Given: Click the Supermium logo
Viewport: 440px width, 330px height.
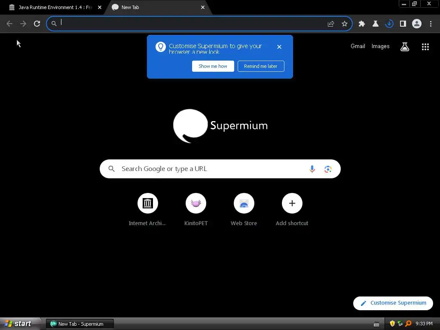Looking at the screenshot, I should (220, 126).
